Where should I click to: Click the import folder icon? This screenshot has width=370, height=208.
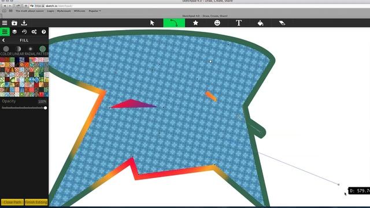pyautogui.click(x=14, y=23)
